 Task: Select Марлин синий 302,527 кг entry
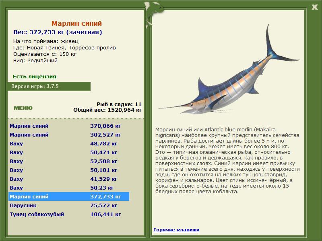coord(69,135)
